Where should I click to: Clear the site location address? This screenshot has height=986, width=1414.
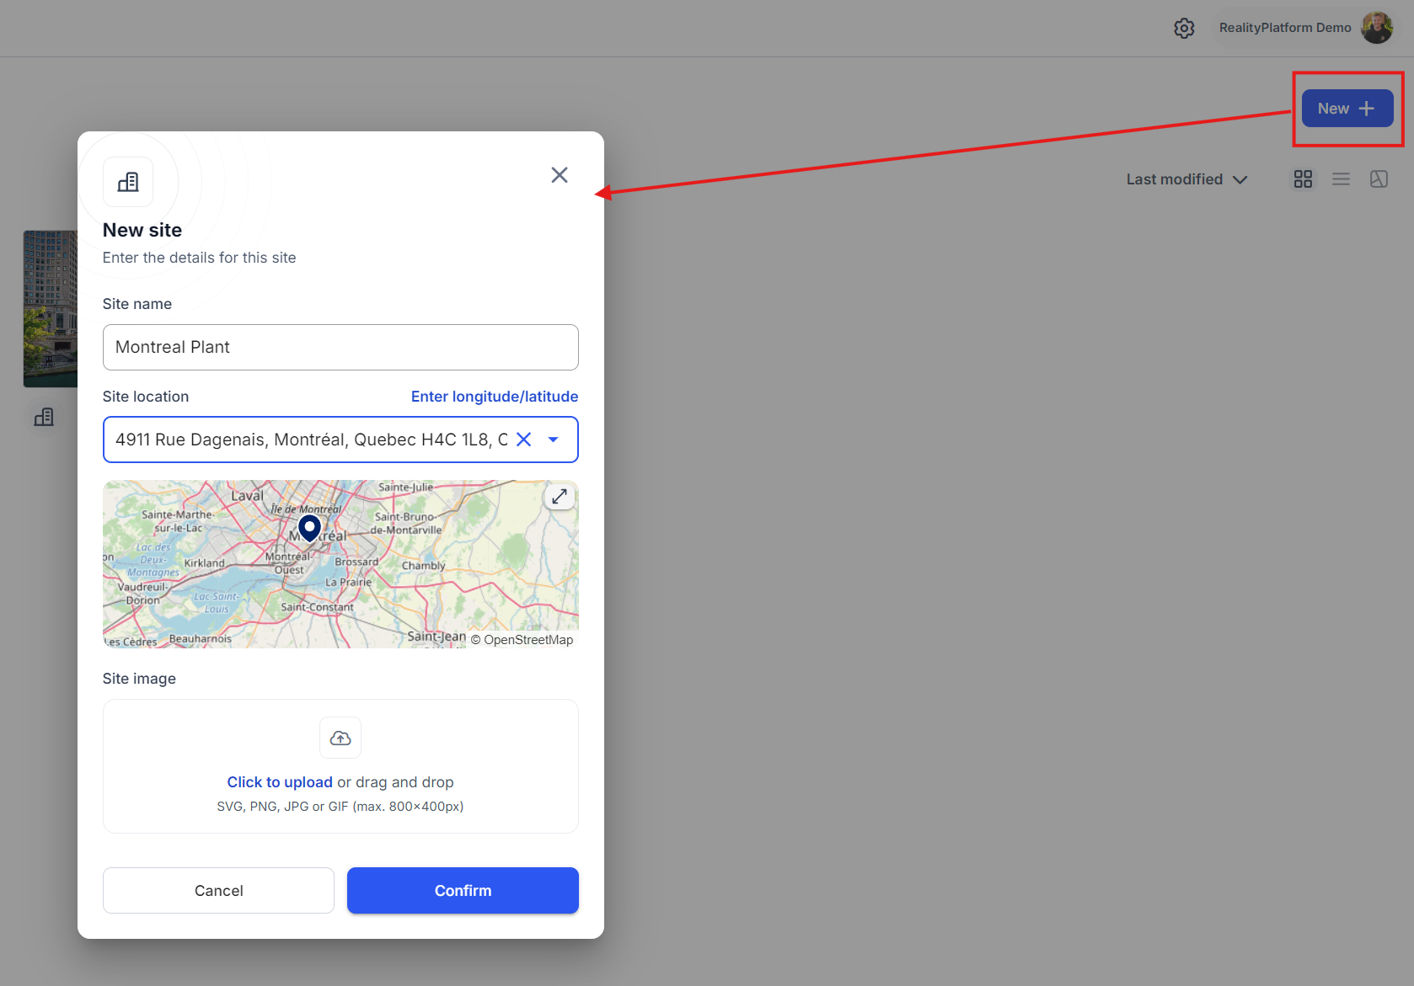[x=523, y=440]
